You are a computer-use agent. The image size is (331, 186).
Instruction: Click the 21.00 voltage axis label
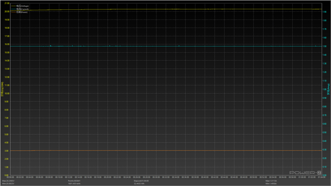pyautogui.click(x=7, y=4)
